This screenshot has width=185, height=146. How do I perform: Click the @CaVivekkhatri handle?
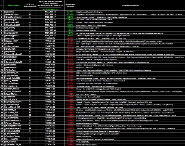point(11,134)
